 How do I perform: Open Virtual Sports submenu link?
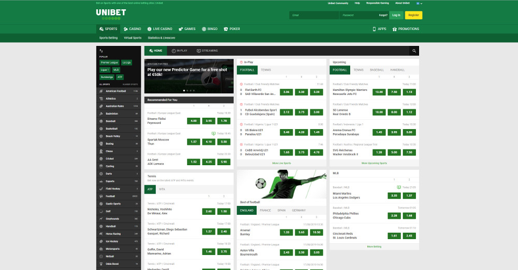point(133,38)
